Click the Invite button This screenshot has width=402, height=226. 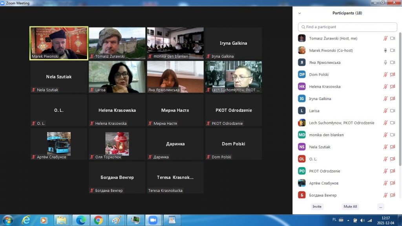point(317,207)
